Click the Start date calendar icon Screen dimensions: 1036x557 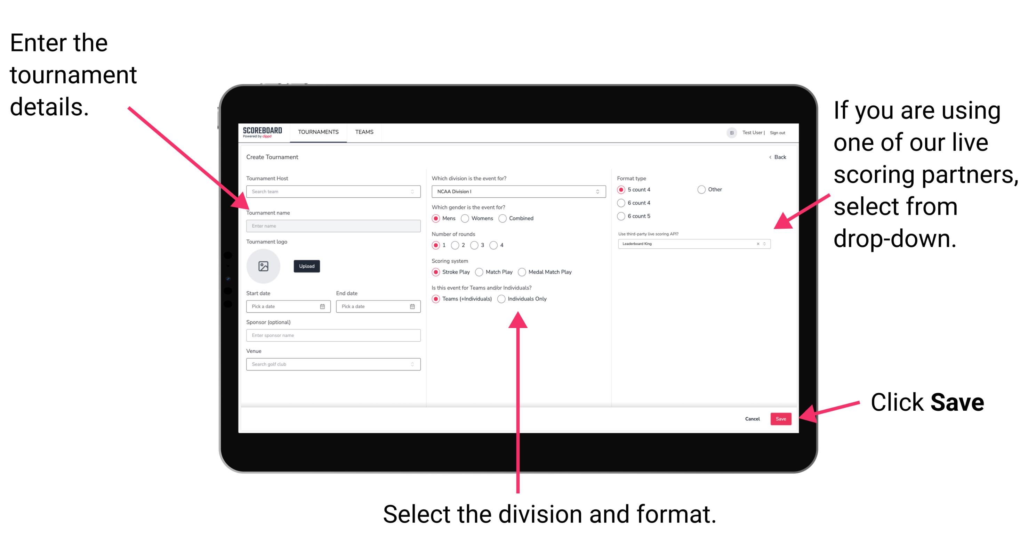point(323,306)
